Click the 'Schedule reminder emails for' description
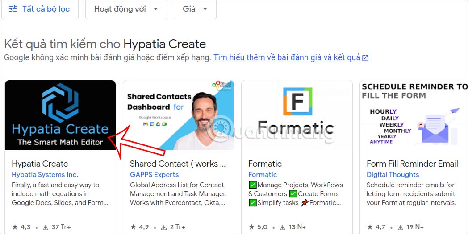 (x=411, y=194)
